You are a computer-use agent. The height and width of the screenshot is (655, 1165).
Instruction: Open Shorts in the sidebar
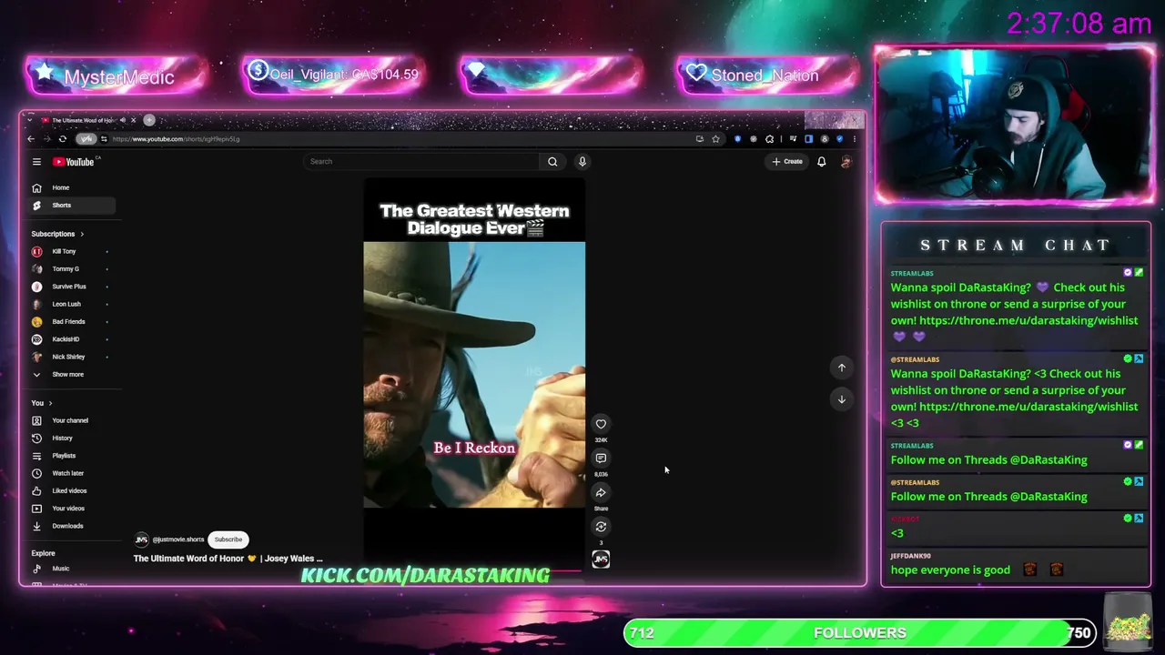pyautogui.click(x=70, y=206)
